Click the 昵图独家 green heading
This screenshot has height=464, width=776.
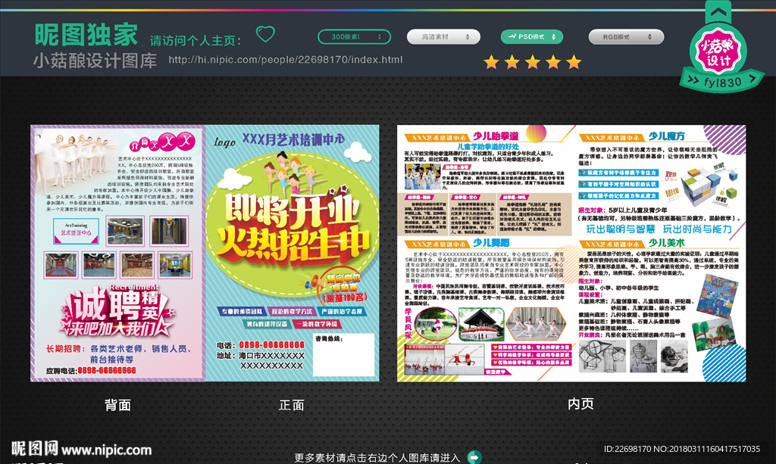(86, 35)
